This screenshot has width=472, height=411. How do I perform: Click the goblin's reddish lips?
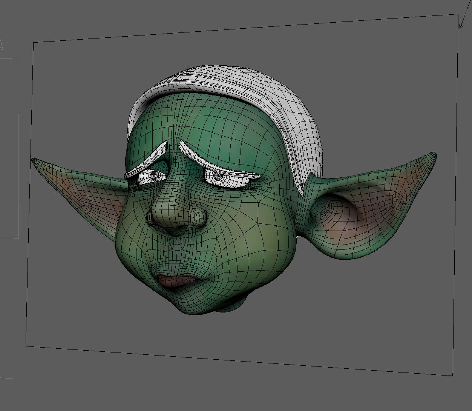[178, 281]
